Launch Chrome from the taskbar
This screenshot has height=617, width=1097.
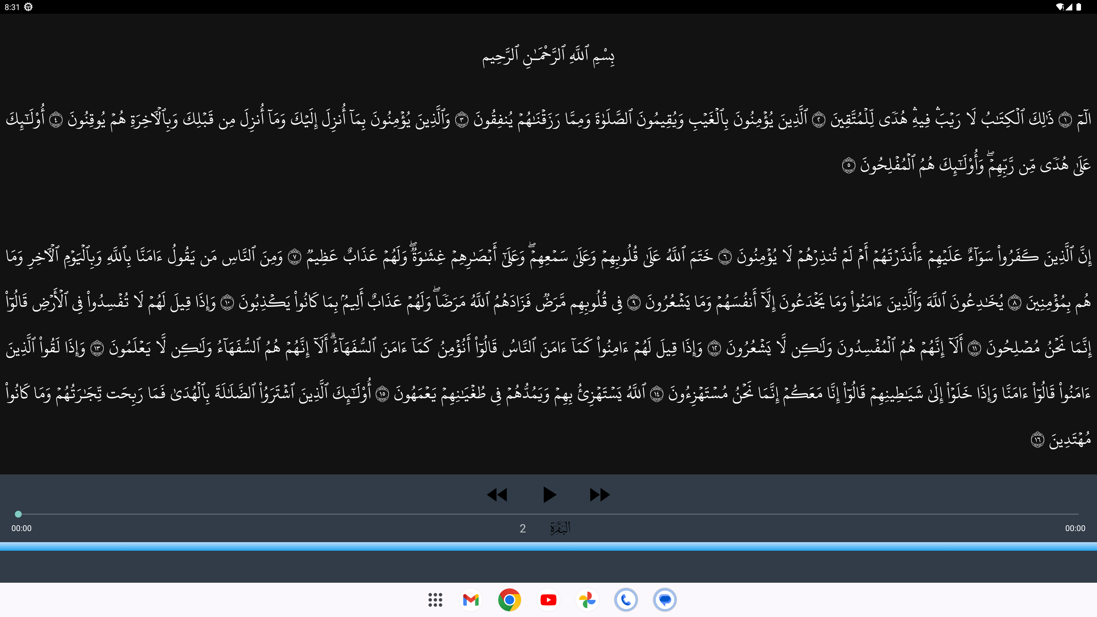pos(510,600)
